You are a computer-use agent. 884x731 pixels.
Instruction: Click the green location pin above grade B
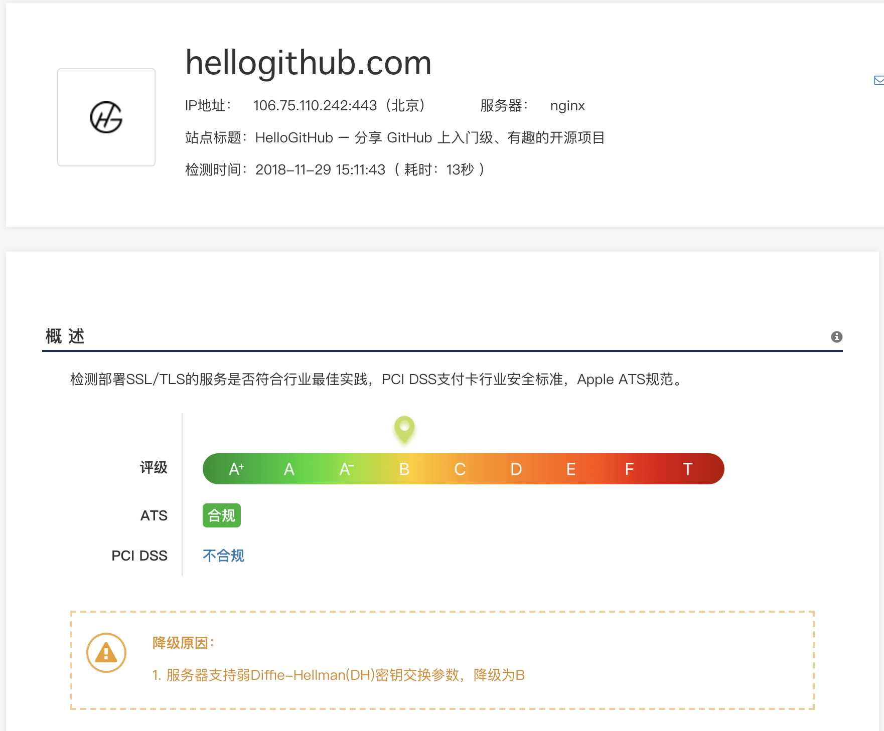404,430
